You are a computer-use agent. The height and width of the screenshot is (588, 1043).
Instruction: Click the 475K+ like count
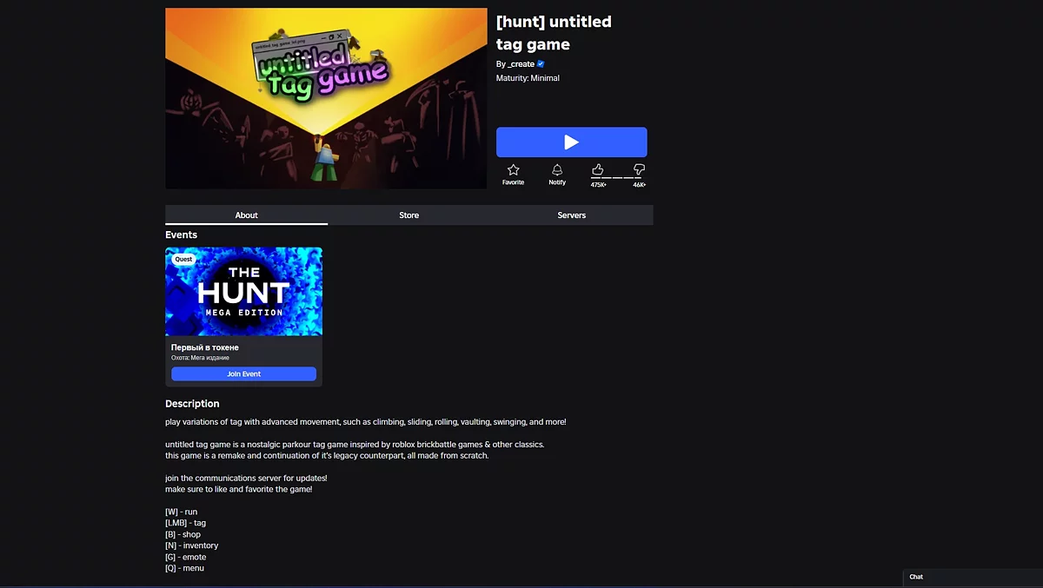click(598, 185)
